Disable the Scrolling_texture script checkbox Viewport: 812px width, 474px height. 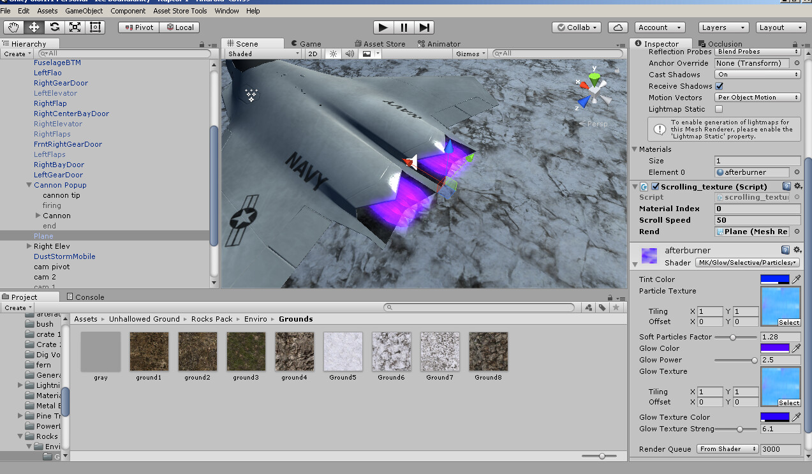pyautogui.click(x=654, y=186)
